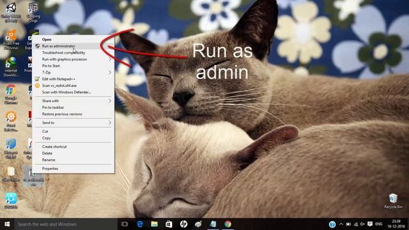The image size is (409, 230).
Task: Click the battery tray icon
Action: 348,224
